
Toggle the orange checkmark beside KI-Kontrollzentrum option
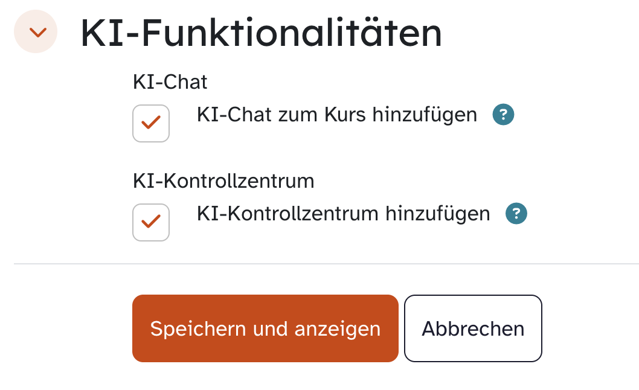tap(150, 222)
